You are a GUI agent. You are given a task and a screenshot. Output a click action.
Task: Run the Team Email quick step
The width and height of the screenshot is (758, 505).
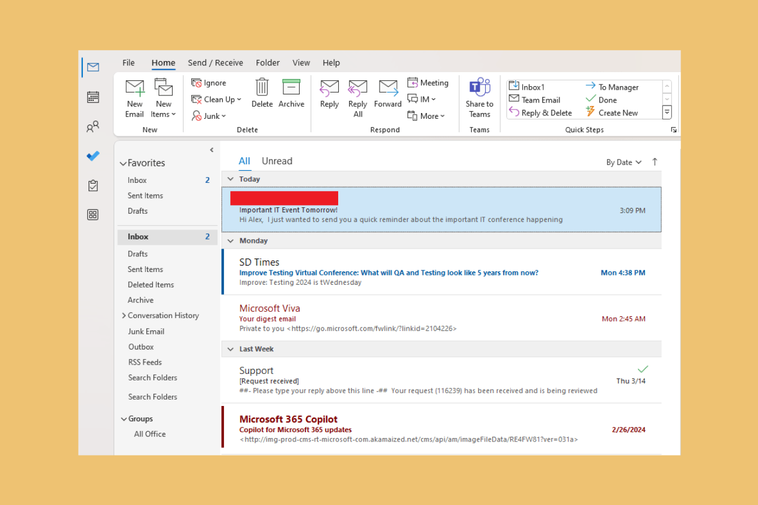[x=534, y=100]
